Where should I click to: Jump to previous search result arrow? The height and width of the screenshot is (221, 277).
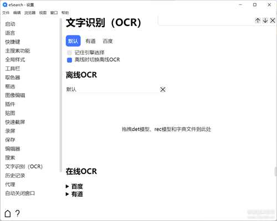pos(258,20)
